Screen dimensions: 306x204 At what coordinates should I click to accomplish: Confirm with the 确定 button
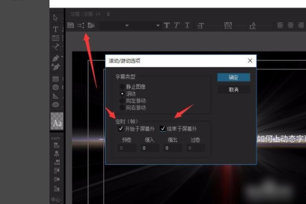click(233, 78)
